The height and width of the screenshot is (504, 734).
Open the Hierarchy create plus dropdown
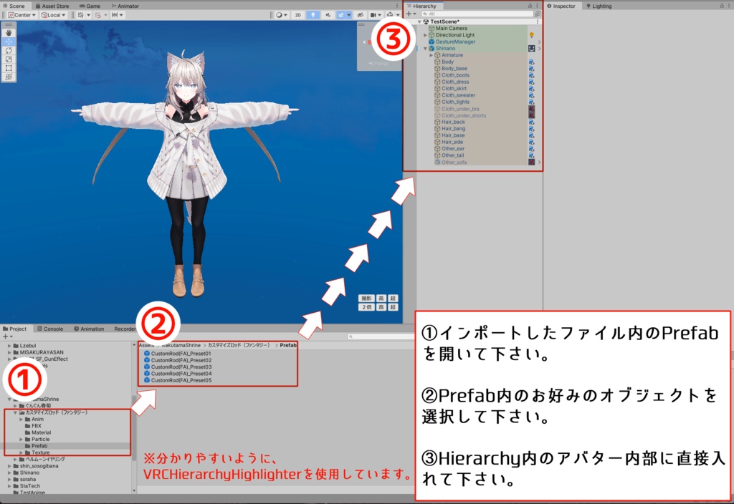(x=411, y=14)
